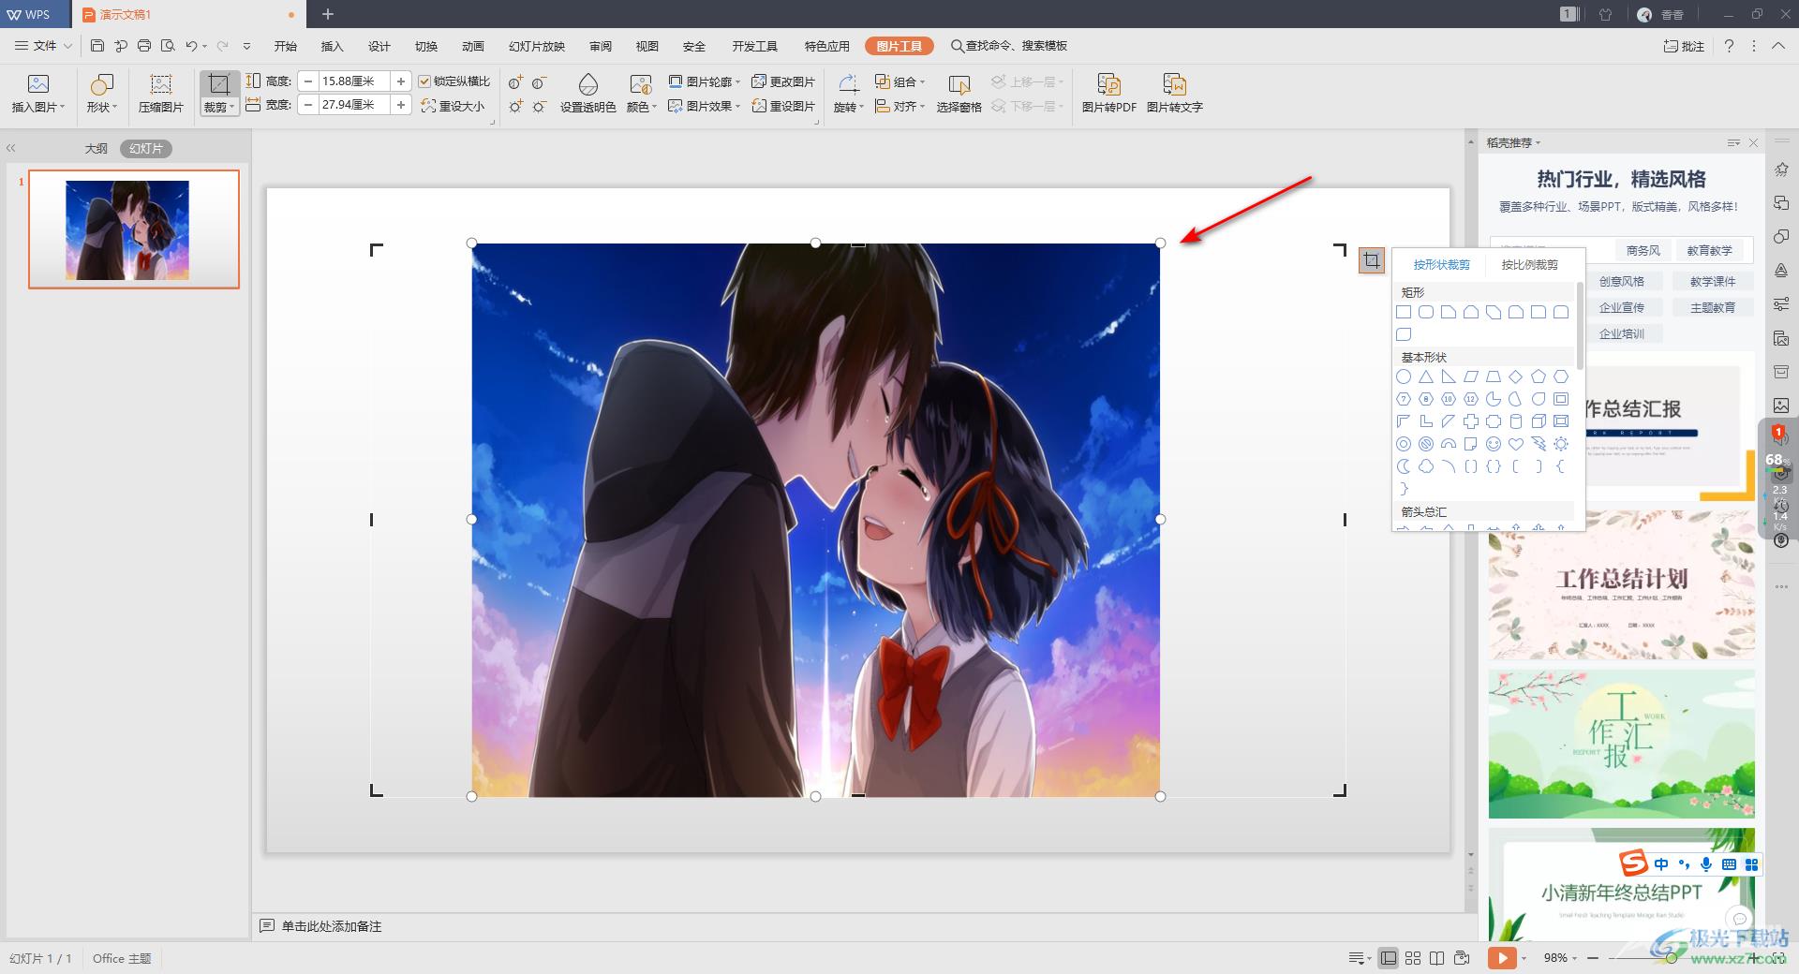This screenshot has height=974, width=1799.
Task: Increase height with plus stepper
Action: click(401, 81)
